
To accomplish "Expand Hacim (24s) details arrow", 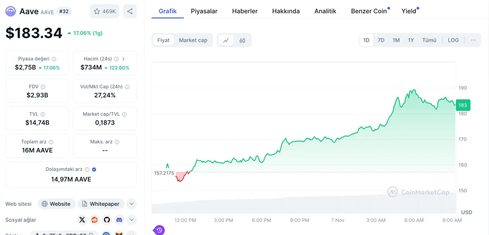I will 124,59.
